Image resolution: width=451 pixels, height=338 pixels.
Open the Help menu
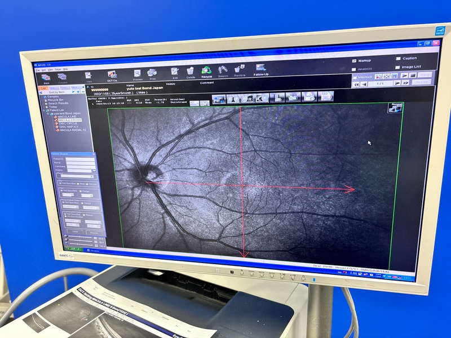tap(65, 69)
